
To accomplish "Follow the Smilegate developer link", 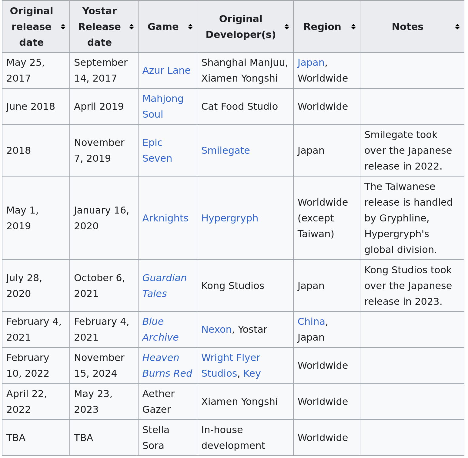I will [x=226, y=150].
